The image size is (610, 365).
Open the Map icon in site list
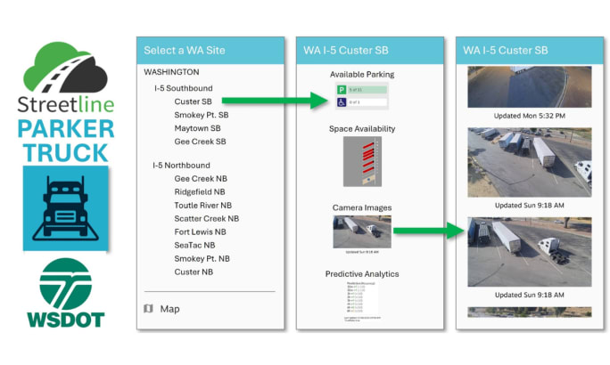coord(148,309)
